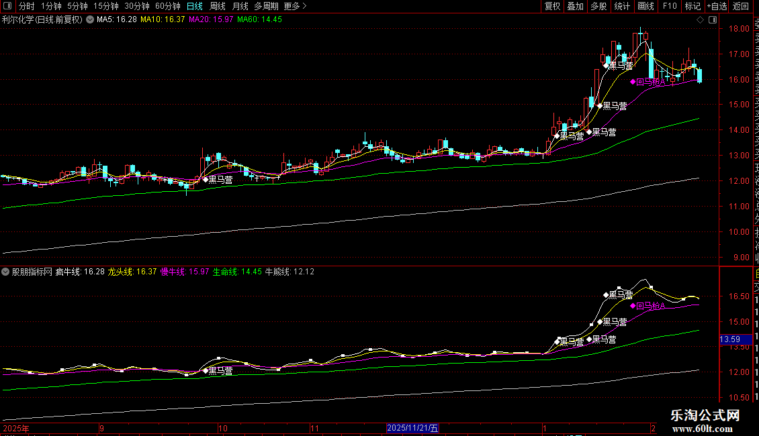This screenshot has height=436, width=759.
Task: Add stock via +自选 button
Action: click(x=717, y=6)
